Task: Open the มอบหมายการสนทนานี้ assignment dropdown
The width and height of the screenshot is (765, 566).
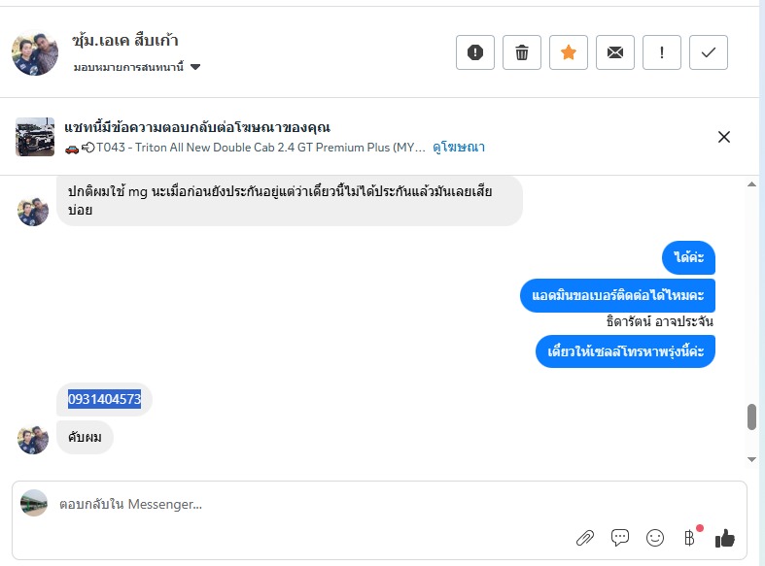Action: [x=137, y=67]
